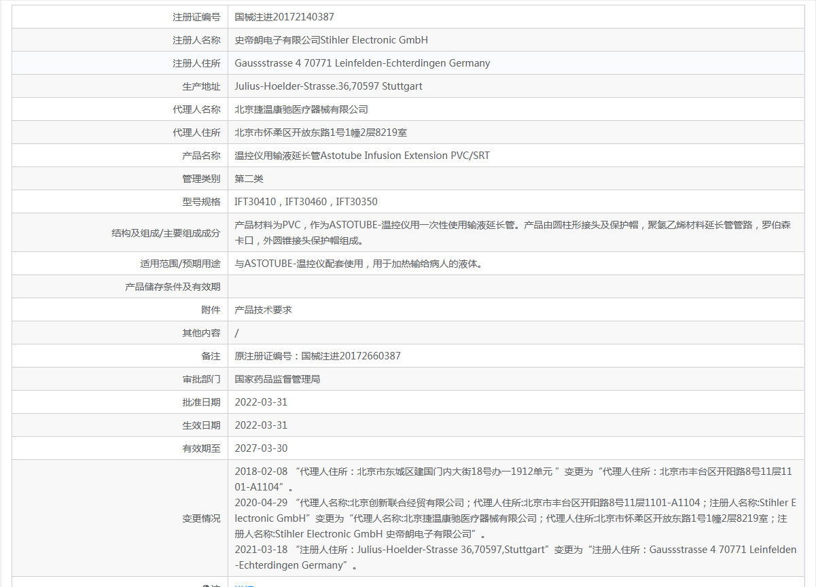The image size is (816, 587).
Task: Select the 型号规格 label
Action: click(201, 202)
